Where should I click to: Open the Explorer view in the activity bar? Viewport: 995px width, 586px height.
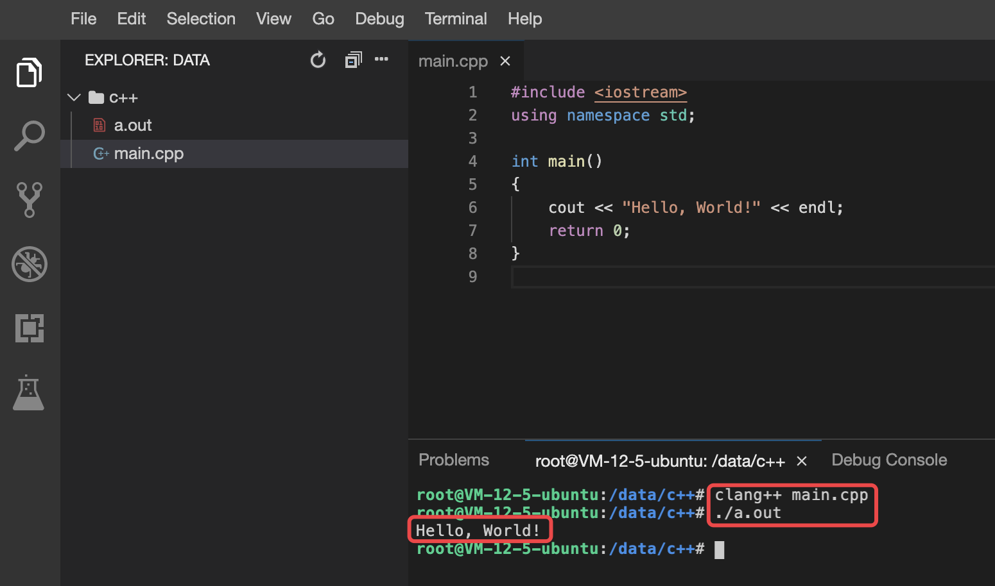pyautogui.click(x=29, y=72)
